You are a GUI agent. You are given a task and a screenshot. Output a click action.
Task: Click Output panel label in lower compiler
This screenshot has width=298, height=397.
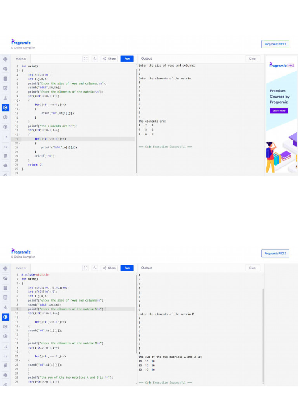click(x=146, y=268)
